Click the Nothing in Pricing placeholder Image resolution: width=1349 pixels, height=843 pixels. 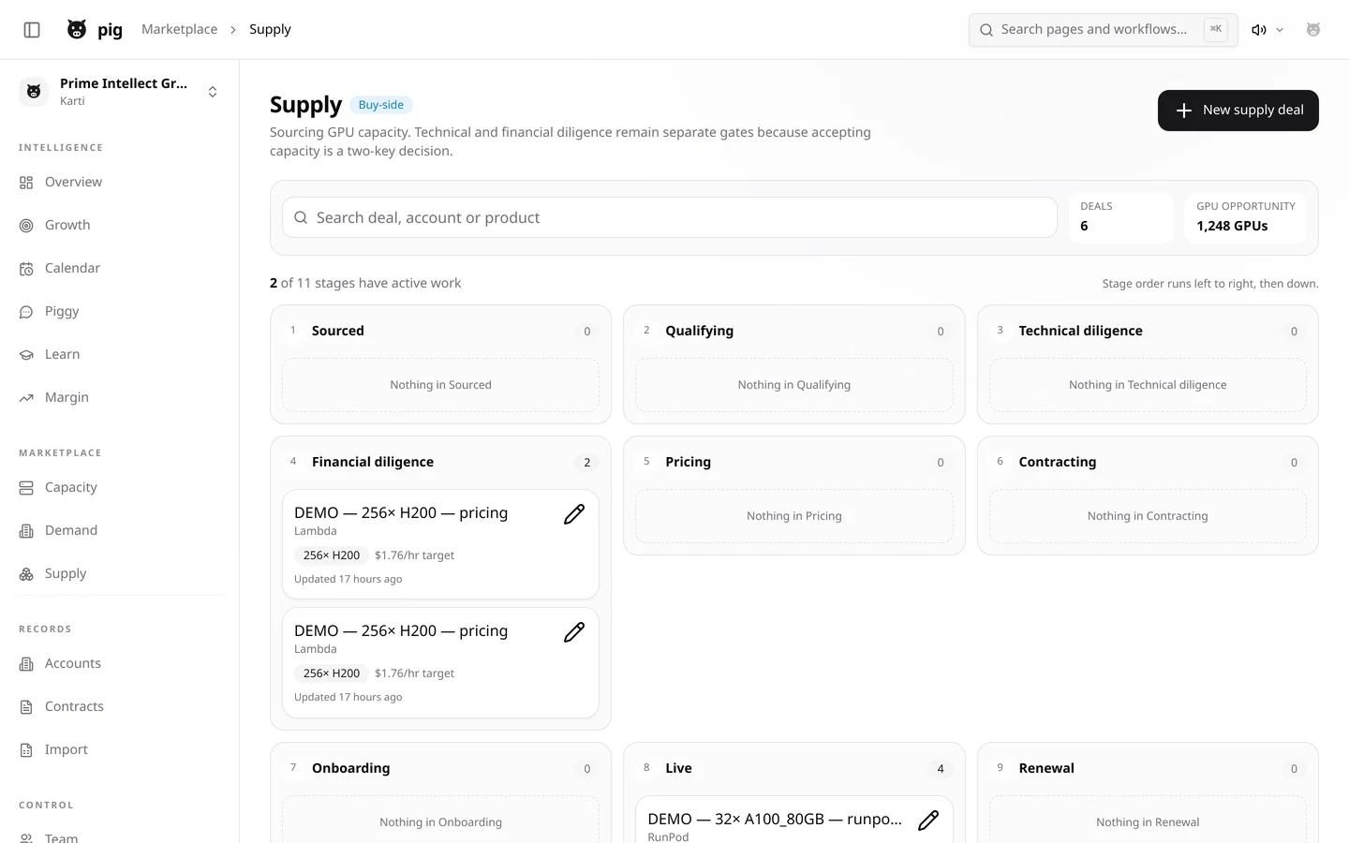793,516
